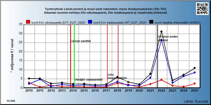Click the blue 2022 data point
Screen dimensions: 211x105
tap(161, 40)
